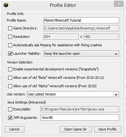Click the Save Profile button
The height and width of the screenshot is (137, 126).
tap(108, 129)
